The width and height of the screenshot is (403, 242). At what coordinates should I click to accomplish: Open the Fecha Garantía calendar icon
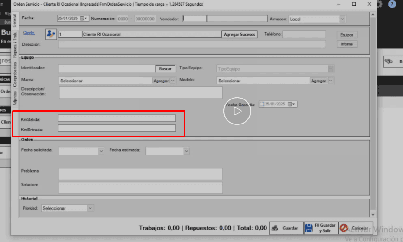click(x=291, y=104)
